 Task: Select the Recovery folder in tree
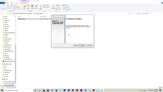(x=6, y=55)
